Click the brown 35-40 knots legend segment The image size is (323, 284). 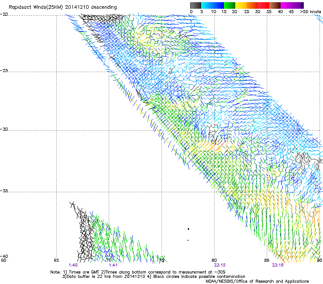[275, 5]
